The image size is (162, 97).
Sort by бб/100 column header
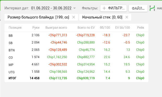tap(105, 28)
